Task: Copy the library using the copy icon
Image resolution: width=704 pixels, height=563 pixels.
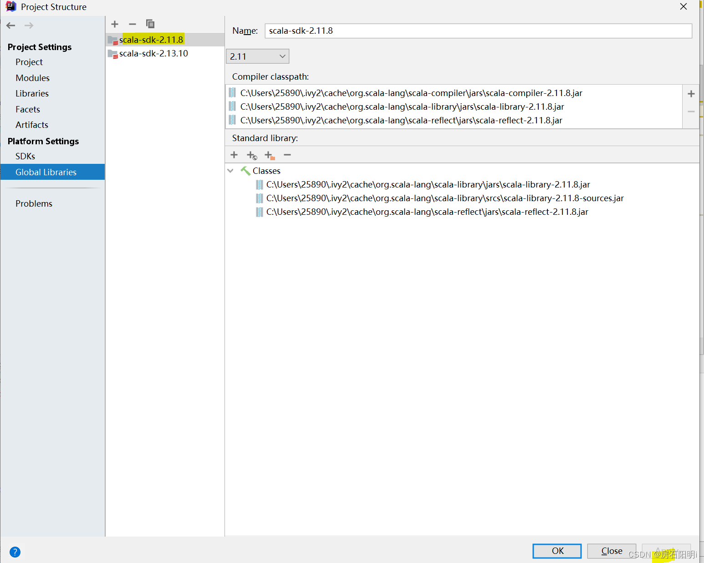Action: (150, 24)
